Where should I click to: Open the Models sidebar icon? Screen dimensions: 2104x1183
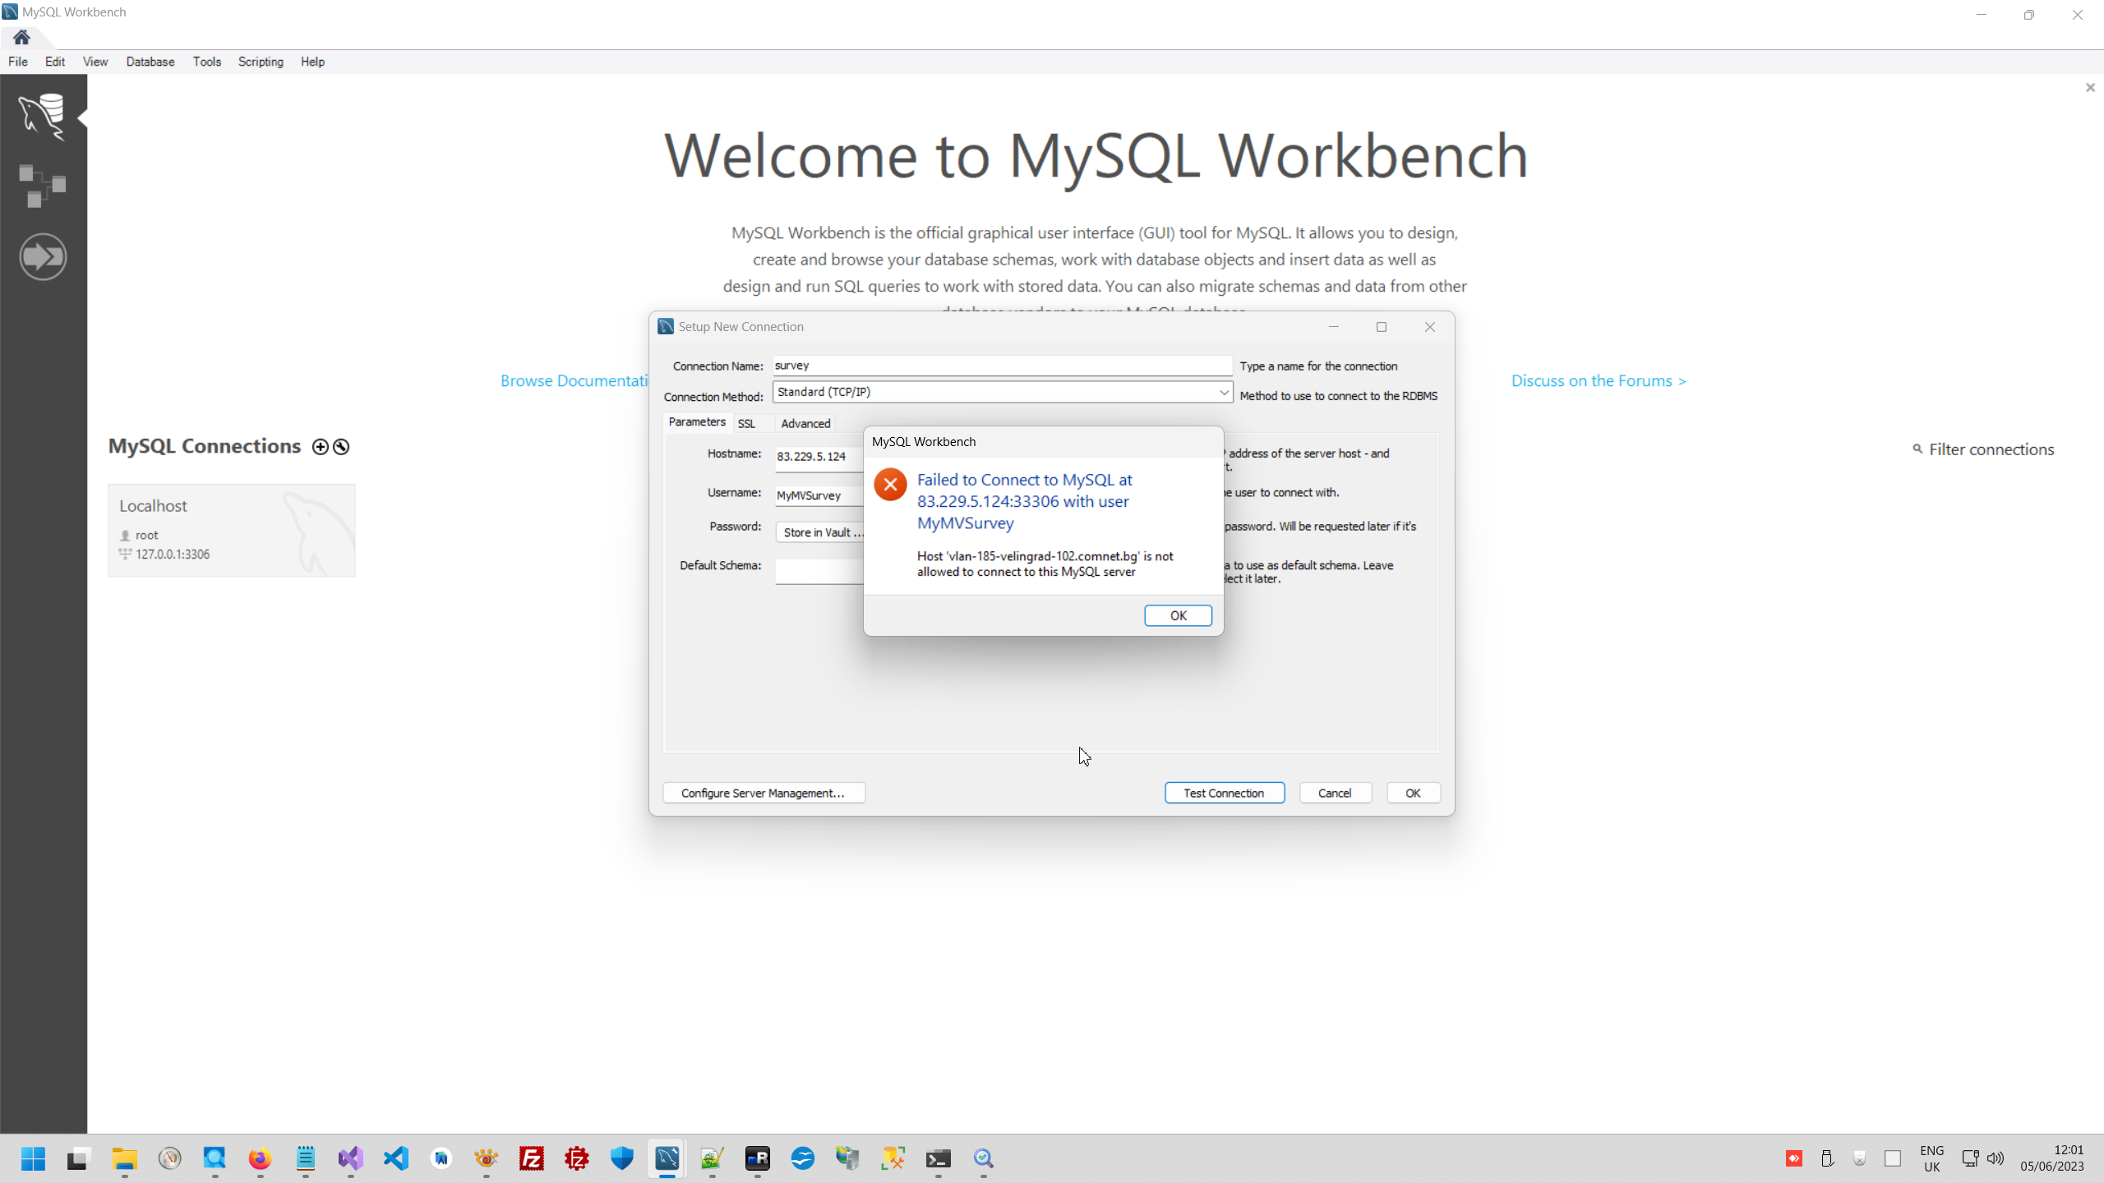(43, 186)
